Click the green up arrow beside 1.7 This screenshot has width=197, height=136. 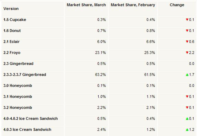187,75
